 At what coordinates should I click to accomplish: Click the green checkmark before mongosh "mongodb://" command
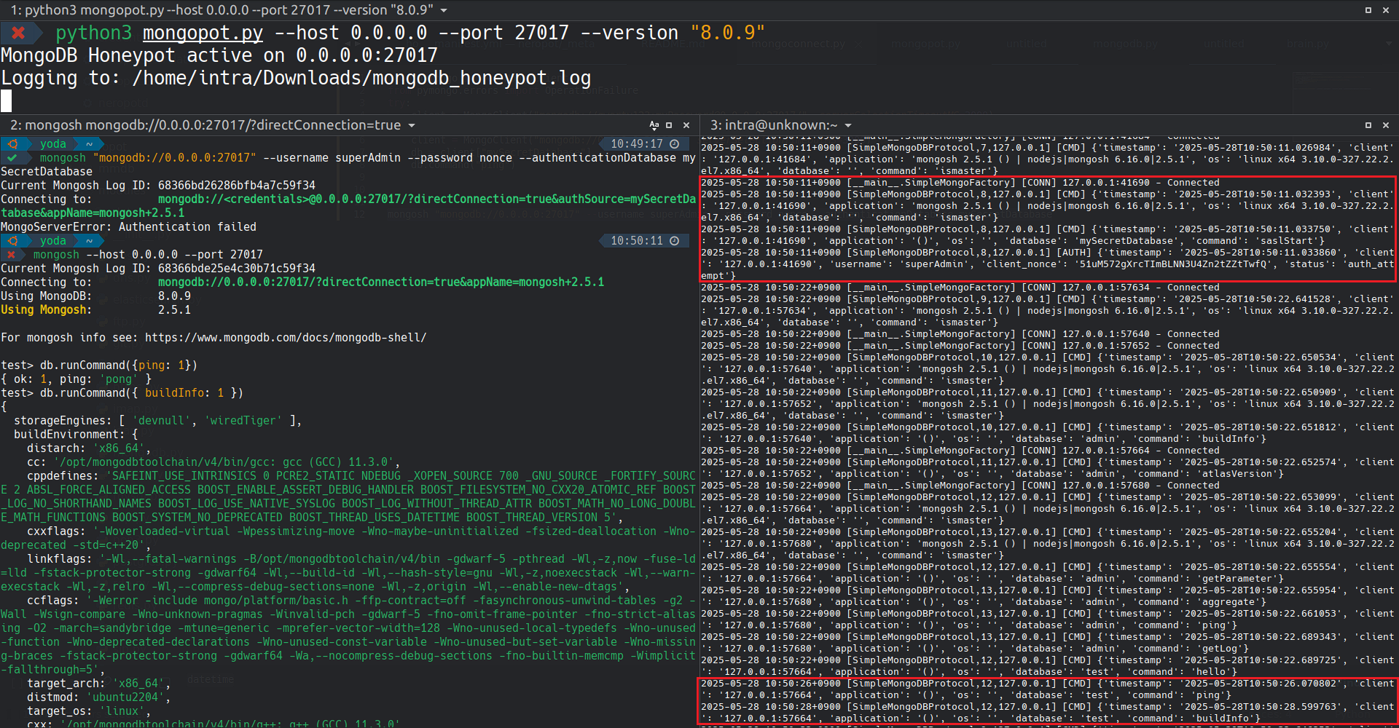pyautogui.click(x=12, y=158)
